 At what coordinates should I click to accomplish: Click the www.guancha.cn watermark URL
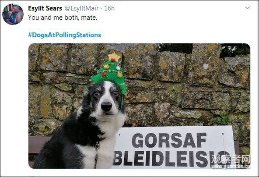tap(231, 166)
